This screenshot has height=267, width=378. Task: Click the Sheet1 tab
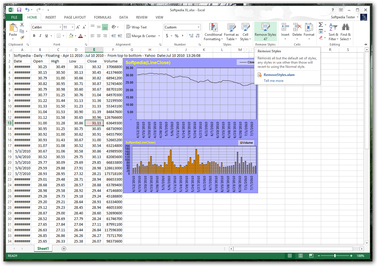click(43, 248)
